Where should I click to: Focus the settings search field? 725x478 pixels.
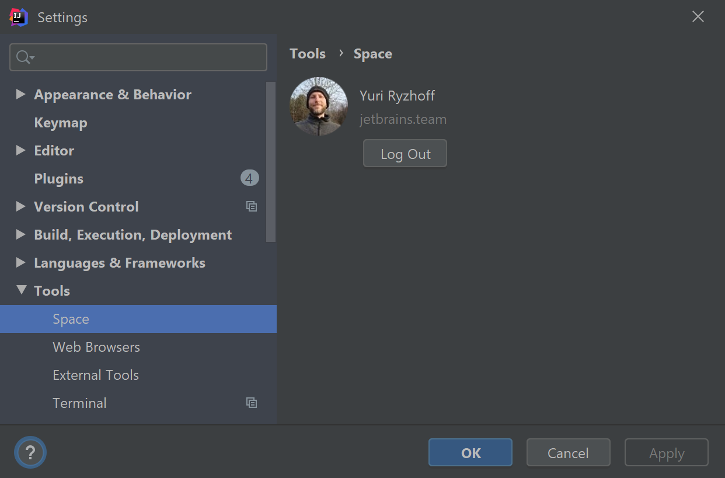[x=138, y=57]
